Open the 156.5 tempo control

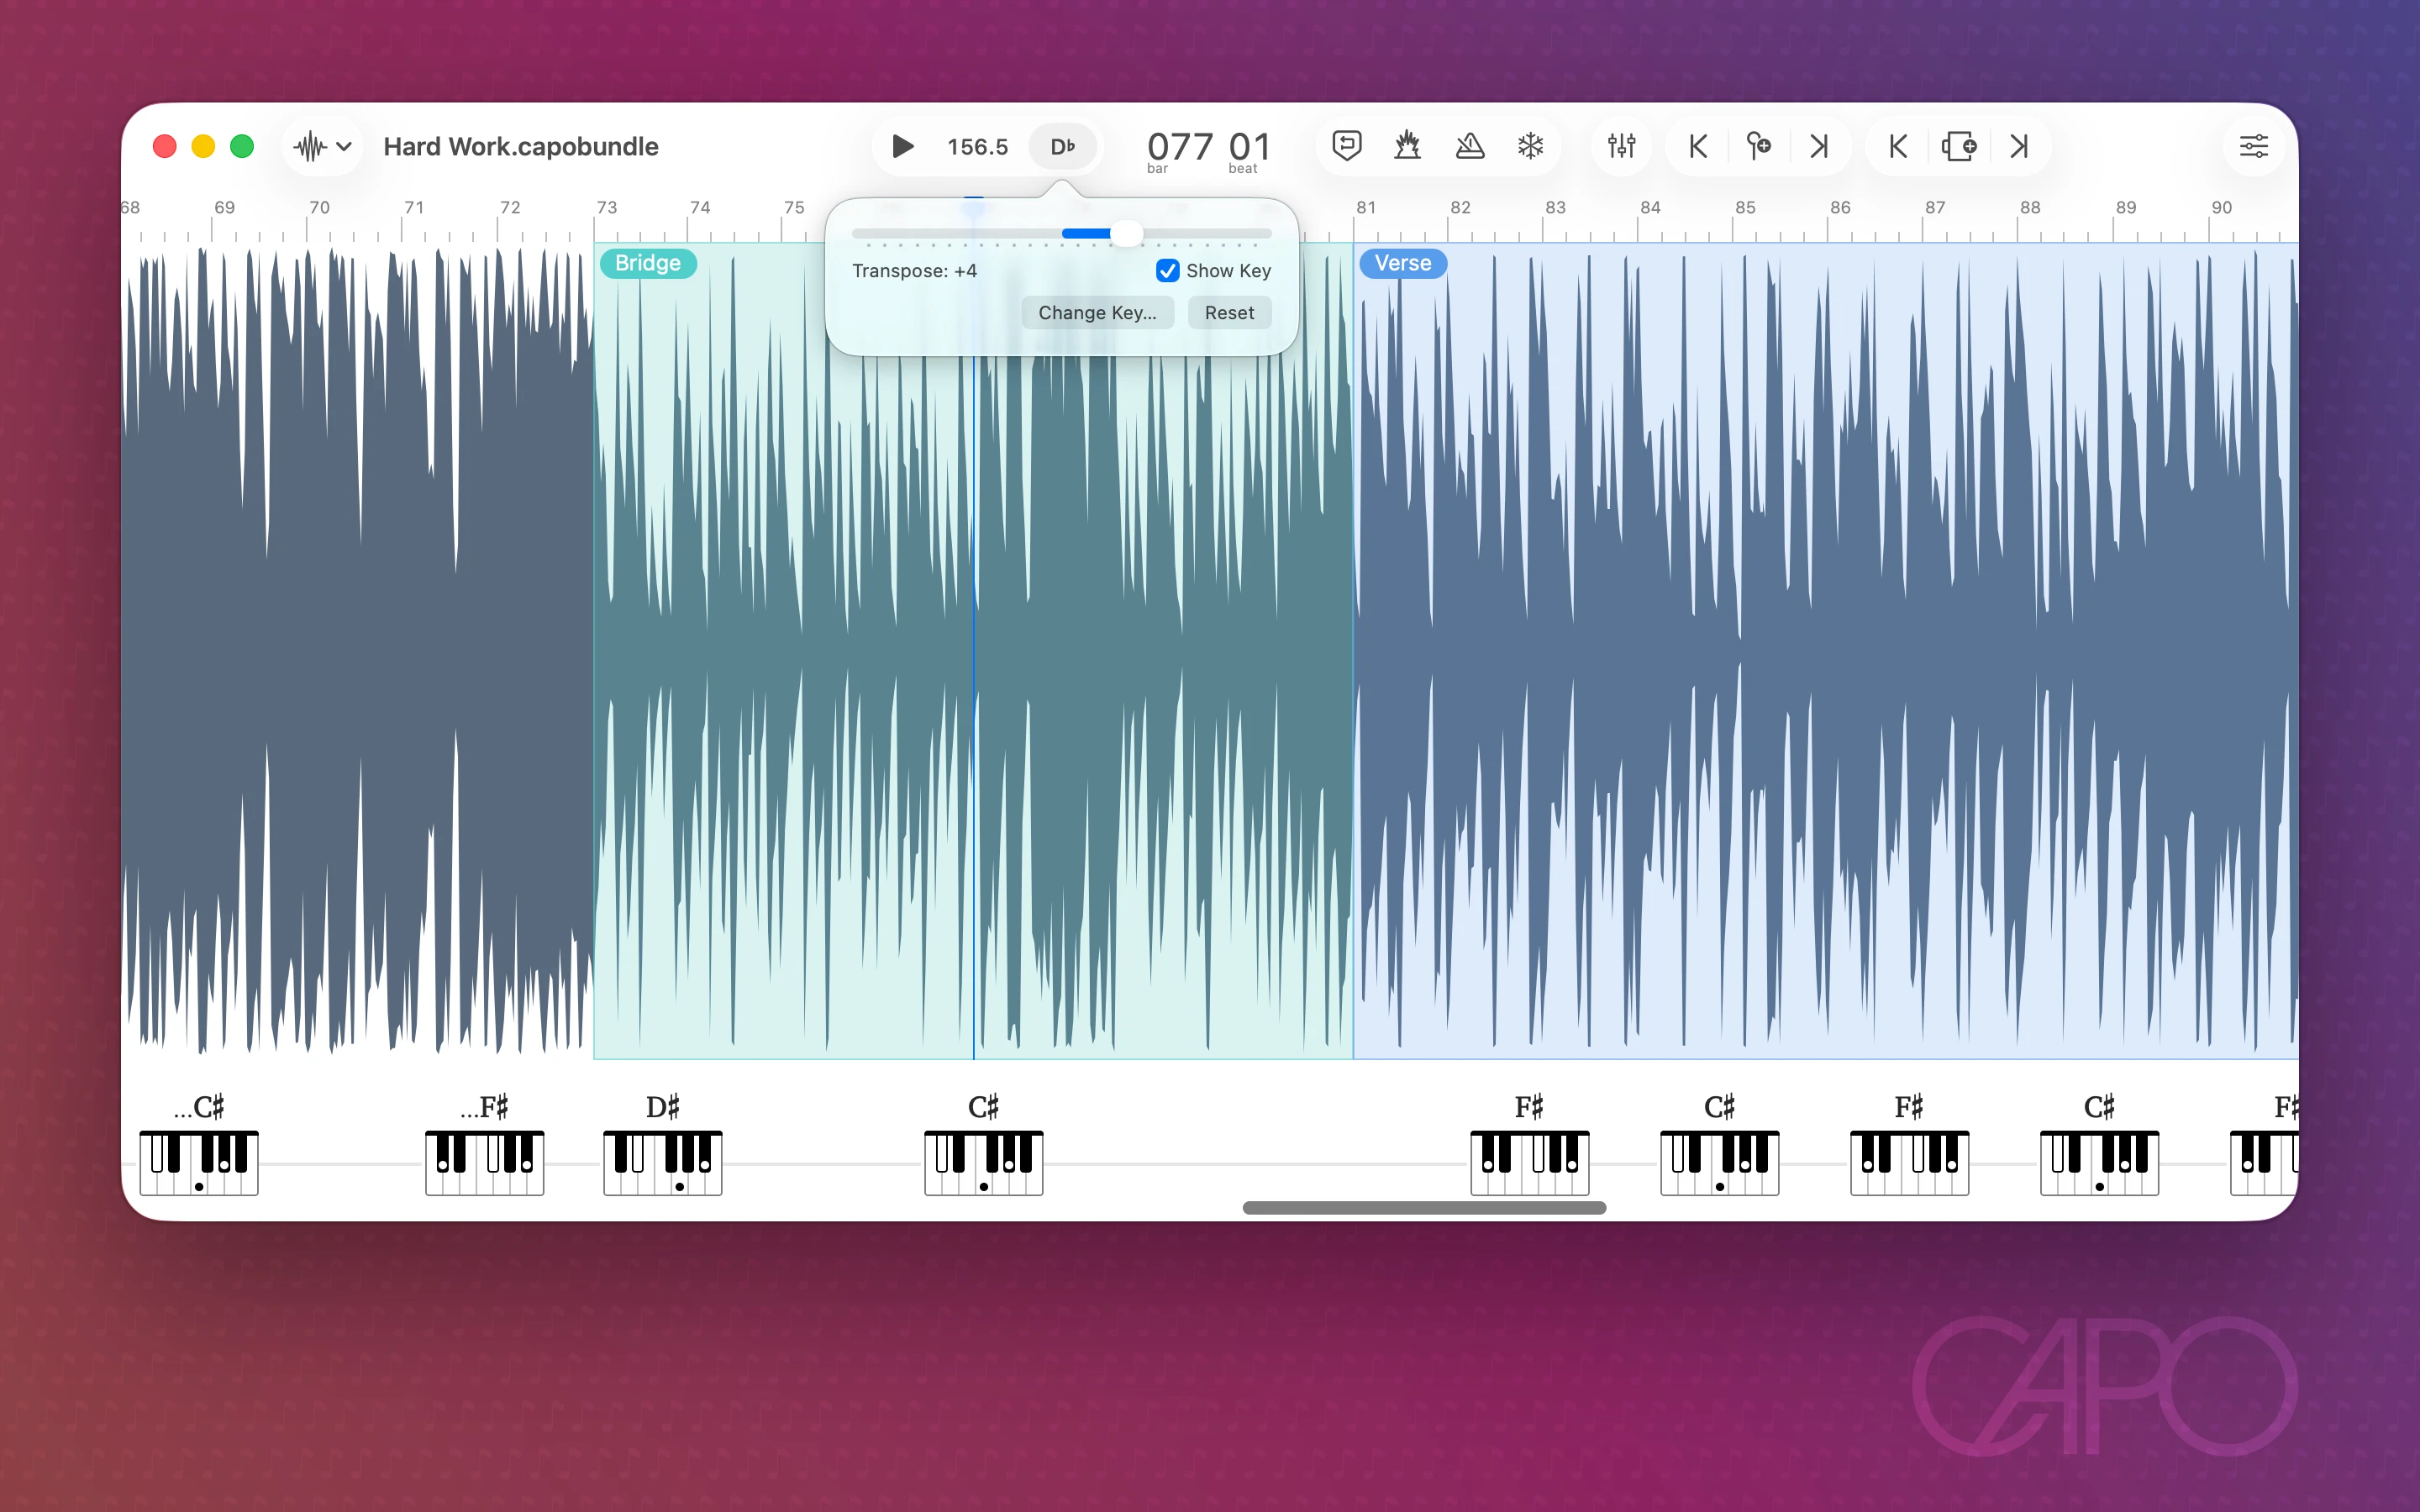[977, 146]
